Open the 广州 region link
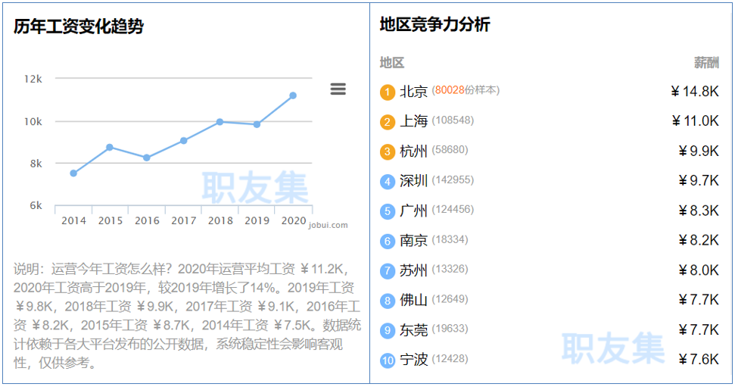 point(413,211)
